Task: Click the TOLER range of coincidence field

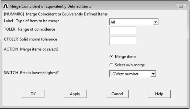Action: pyautogui.click(x=122, y=31)
